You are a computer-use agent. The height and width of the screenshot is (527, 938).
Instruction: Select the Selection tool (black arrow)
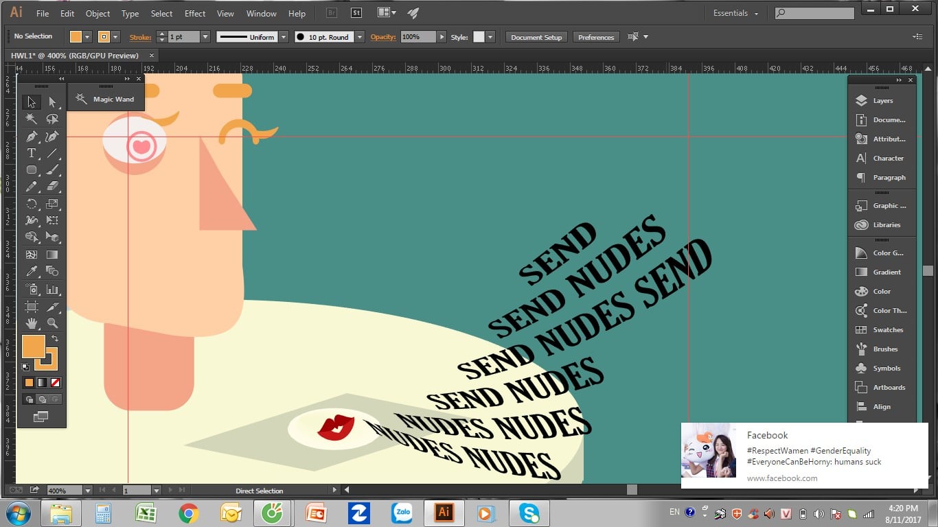(31, 102)
